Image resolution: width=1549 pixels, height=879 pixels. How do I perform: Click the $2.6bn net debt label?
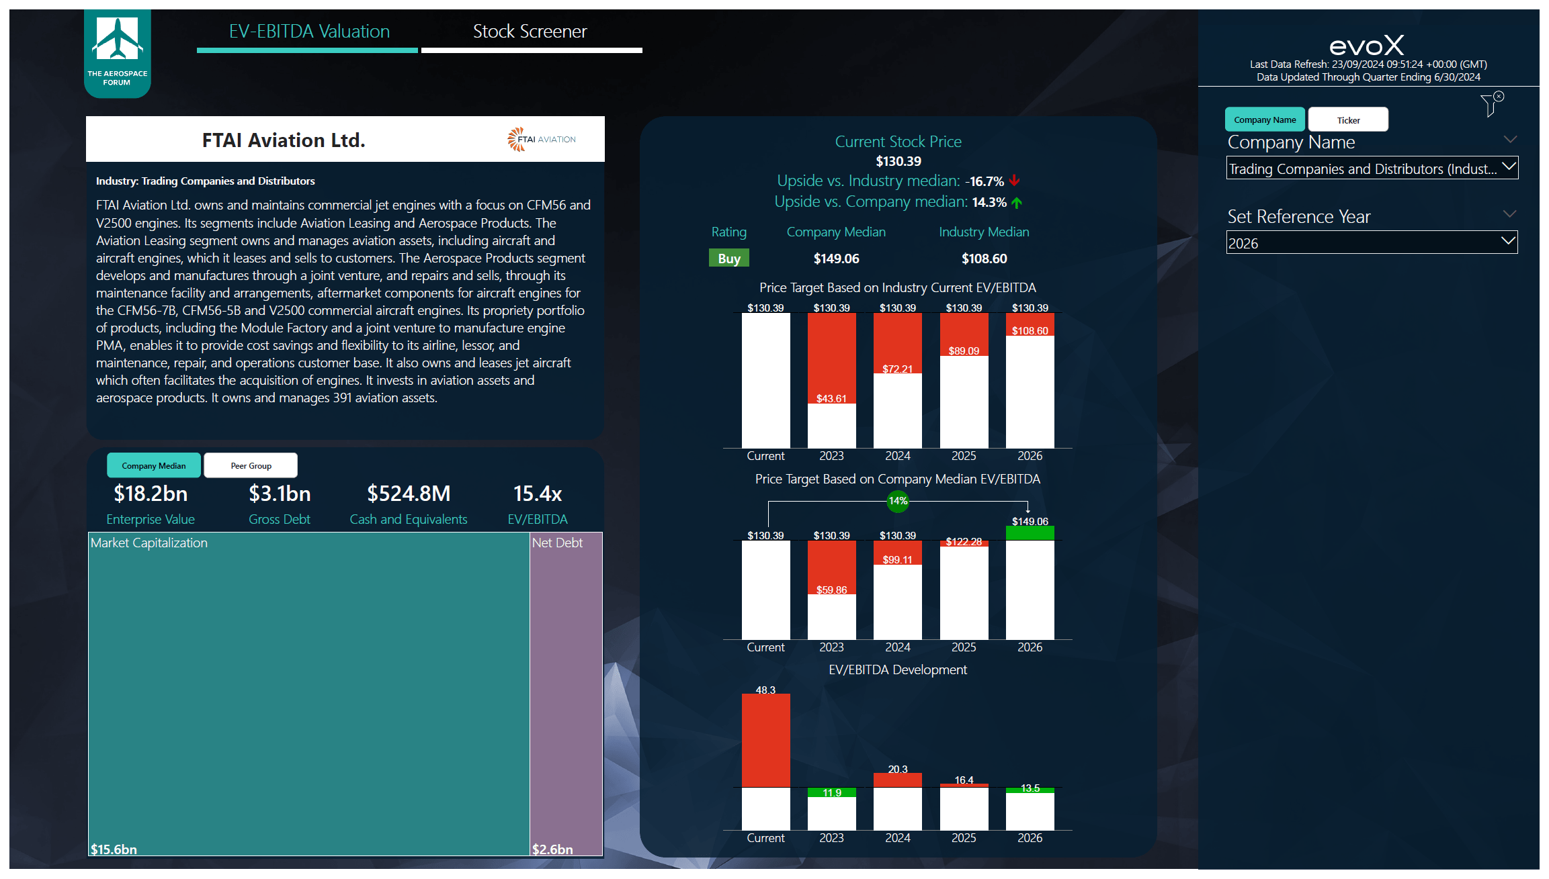pyautogui.click(x=552, y=849)
